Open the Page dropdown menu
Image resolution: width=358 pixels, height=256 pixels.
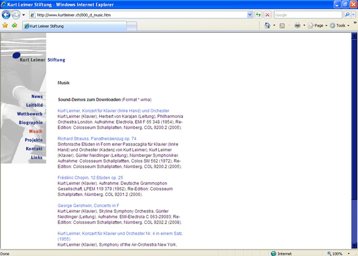point(318,26)
